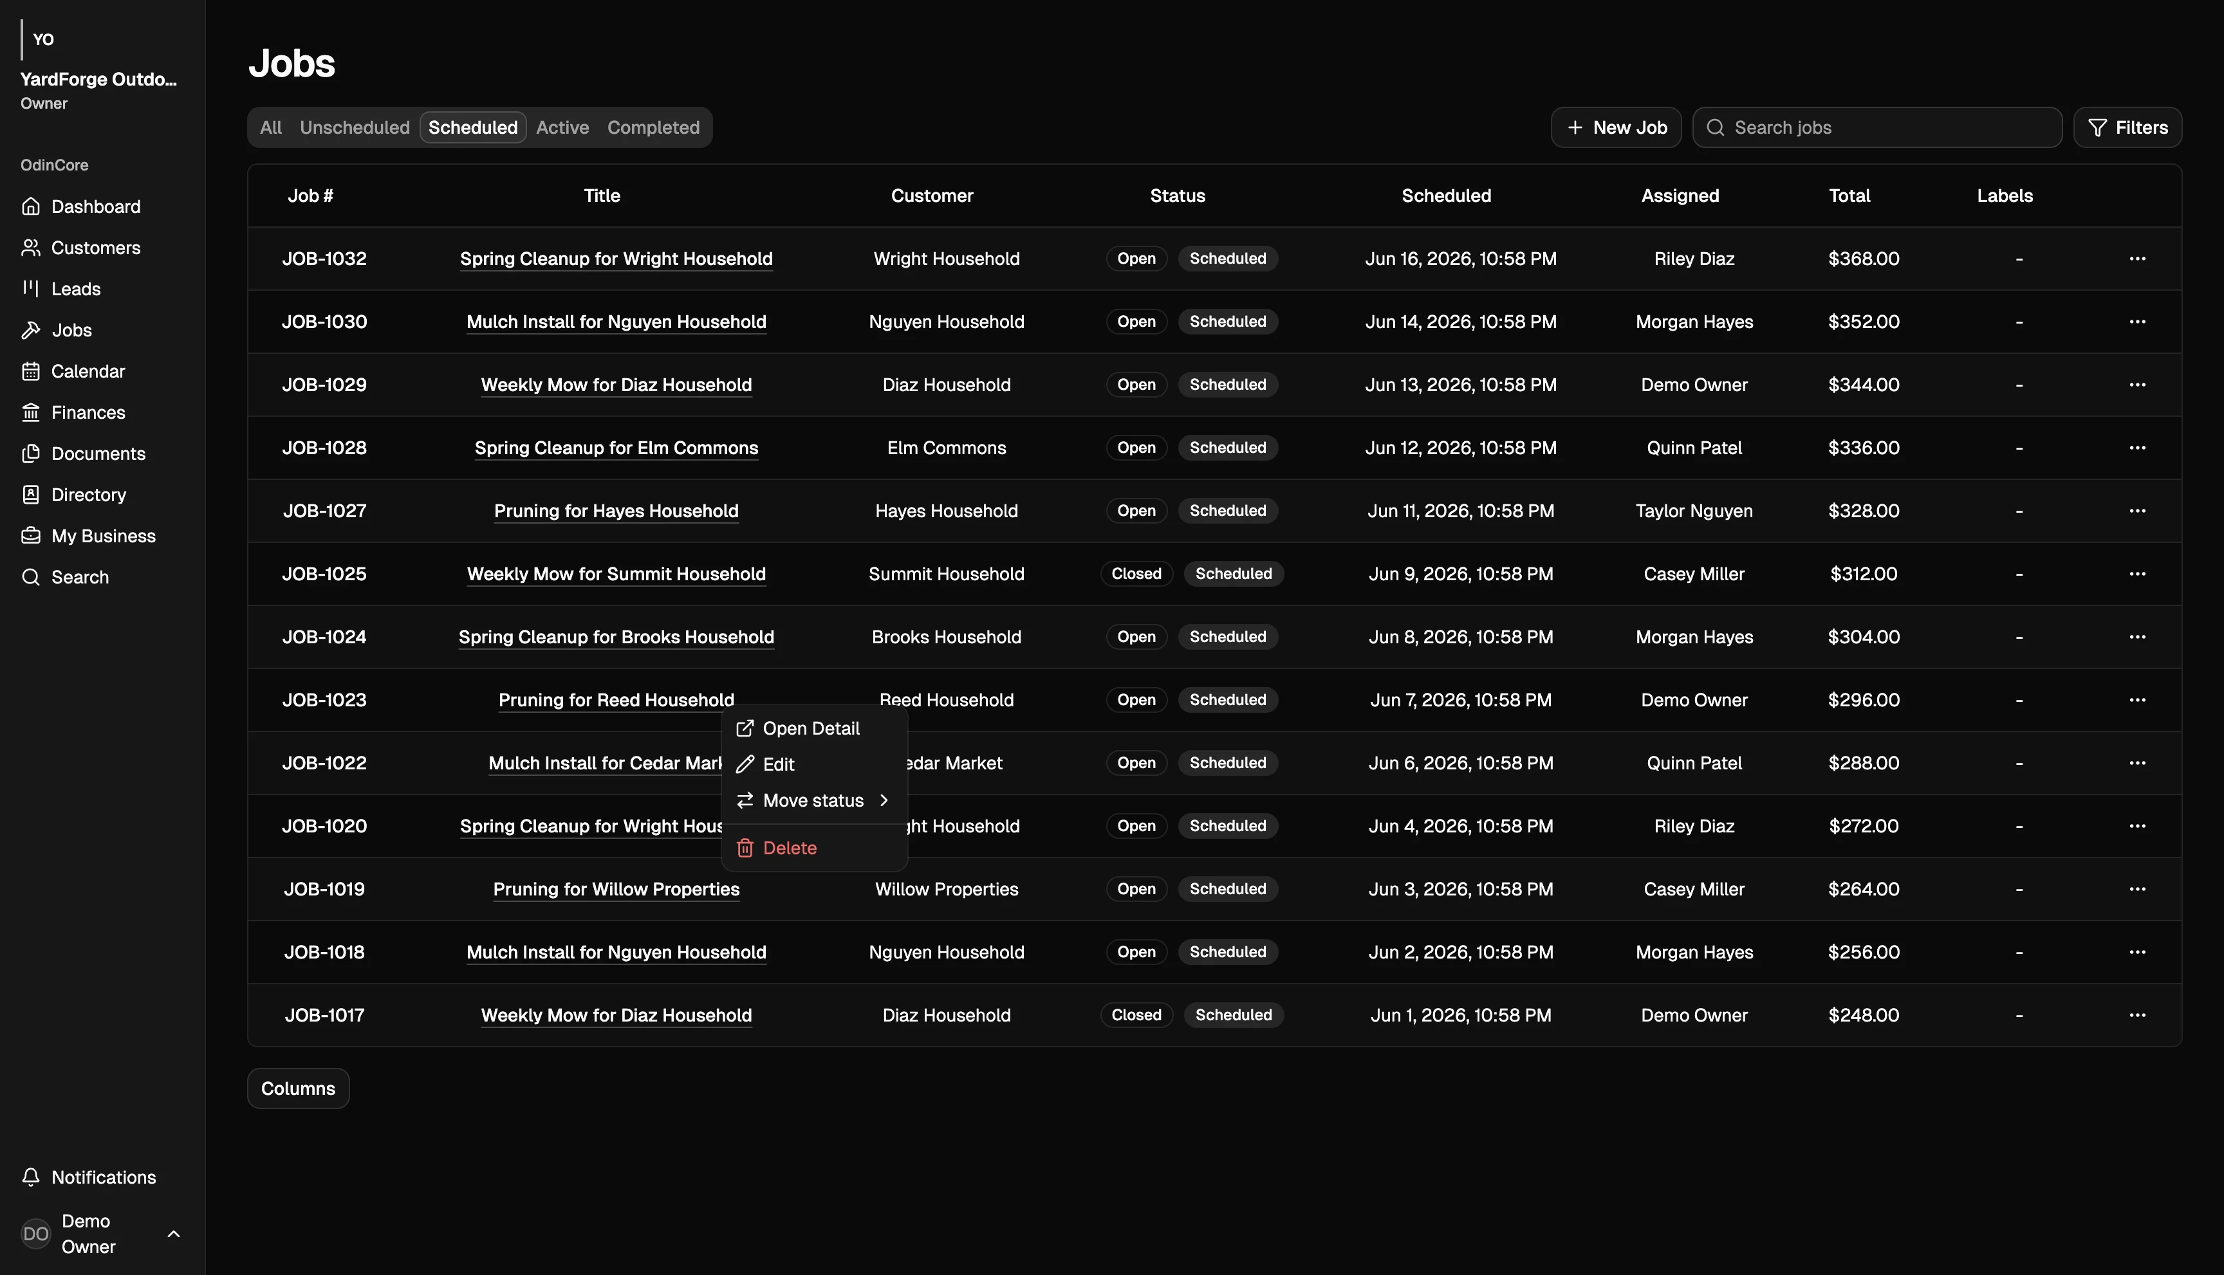The image size is (2224, 1275).
Task: Open Pruning for Willow Properties link
Action: (616, 889)
